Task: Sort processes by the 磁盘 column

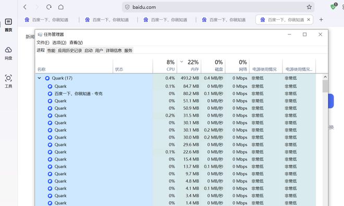Action: (213, 66)
